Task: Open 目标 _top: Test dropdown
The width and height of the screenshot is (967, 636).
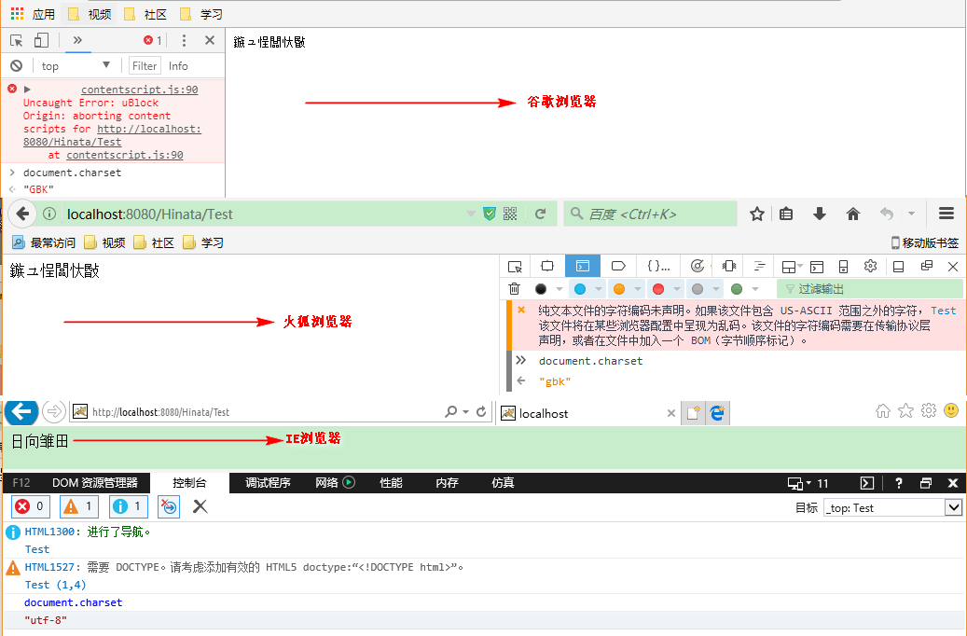Action: (x=893, y=507)
